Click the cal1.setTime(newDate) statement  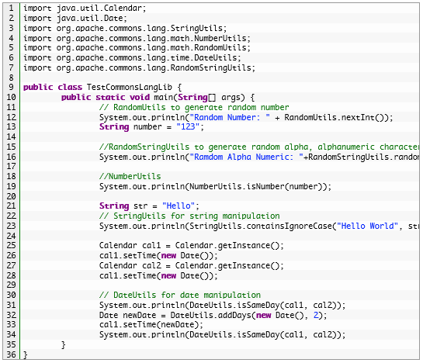(x=151, y=324)
